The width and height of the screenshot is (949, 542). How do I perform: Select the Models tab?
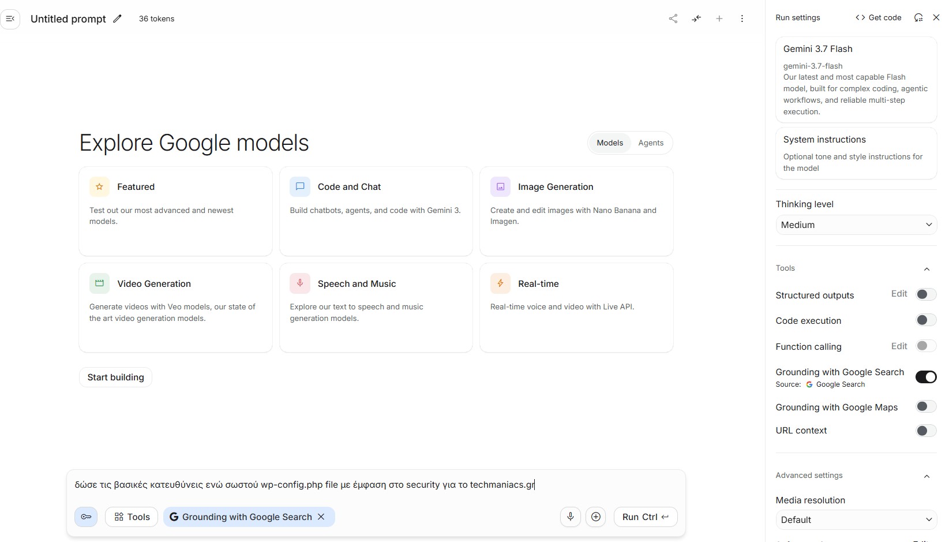(610, 143)
